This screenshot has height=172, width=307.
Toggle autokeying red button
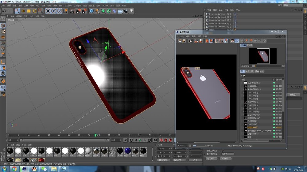pos(166,140)
